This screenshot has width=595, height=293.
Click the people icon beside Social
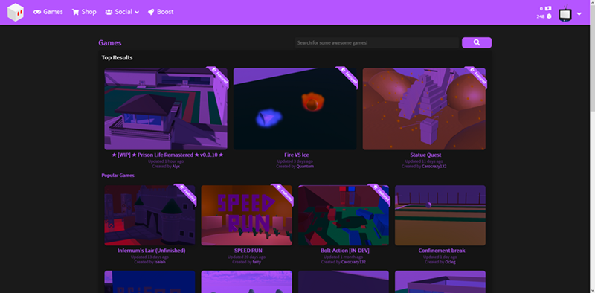coord(109,12)
